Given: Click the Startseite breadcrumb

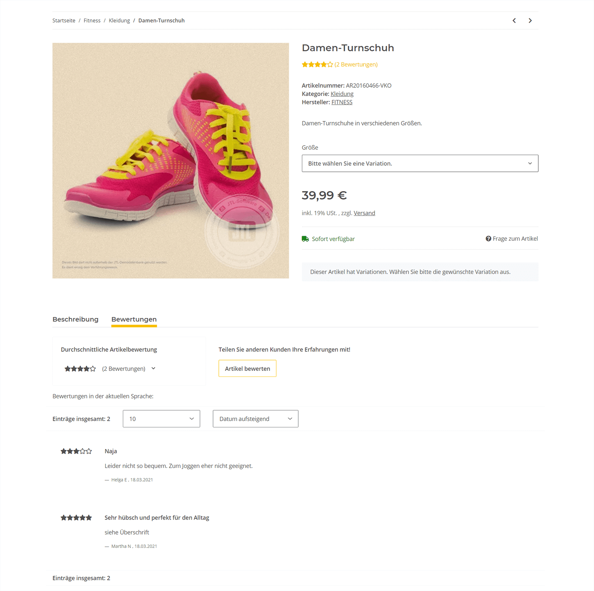Looking at the screenshot, I should (64, 21).
